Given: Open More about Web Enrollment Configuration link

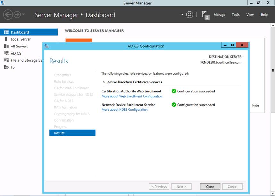Looking at the screenshot, I should [132, 96].
